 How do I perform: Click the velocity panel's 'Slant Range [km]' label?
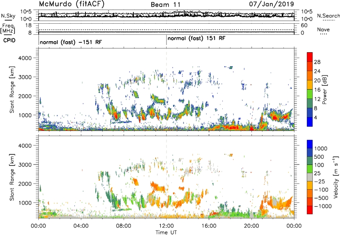pyautogui.click(x=12, y=177)
